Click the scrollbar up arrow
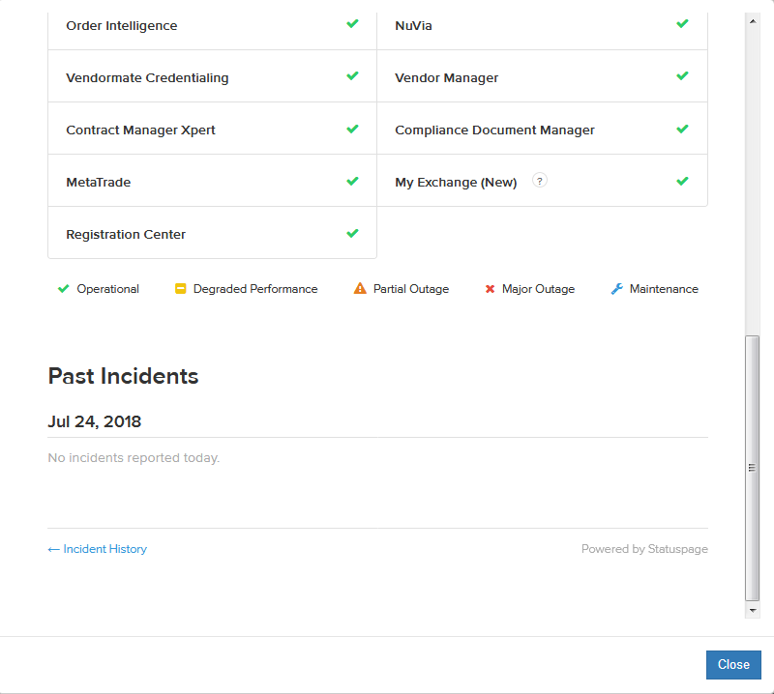The height and width of the screenshot is (694, 774). pos(753,18)
